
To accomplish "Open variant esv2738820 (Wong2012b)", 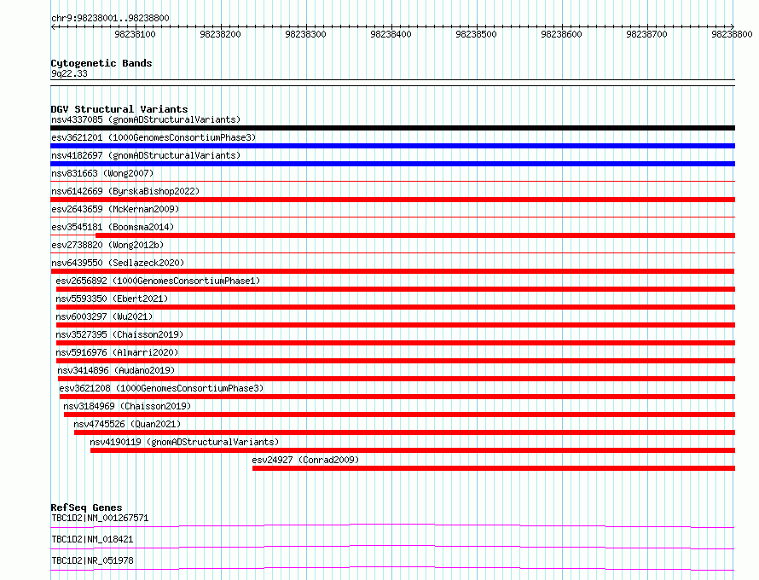I will [x=107, y=245].
